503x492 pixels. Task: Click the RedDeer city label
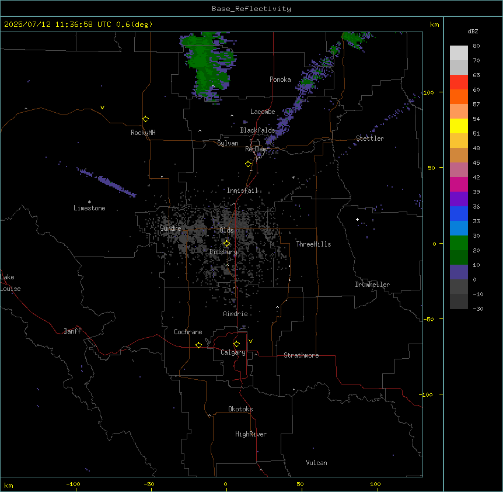(x=257, y=149)
